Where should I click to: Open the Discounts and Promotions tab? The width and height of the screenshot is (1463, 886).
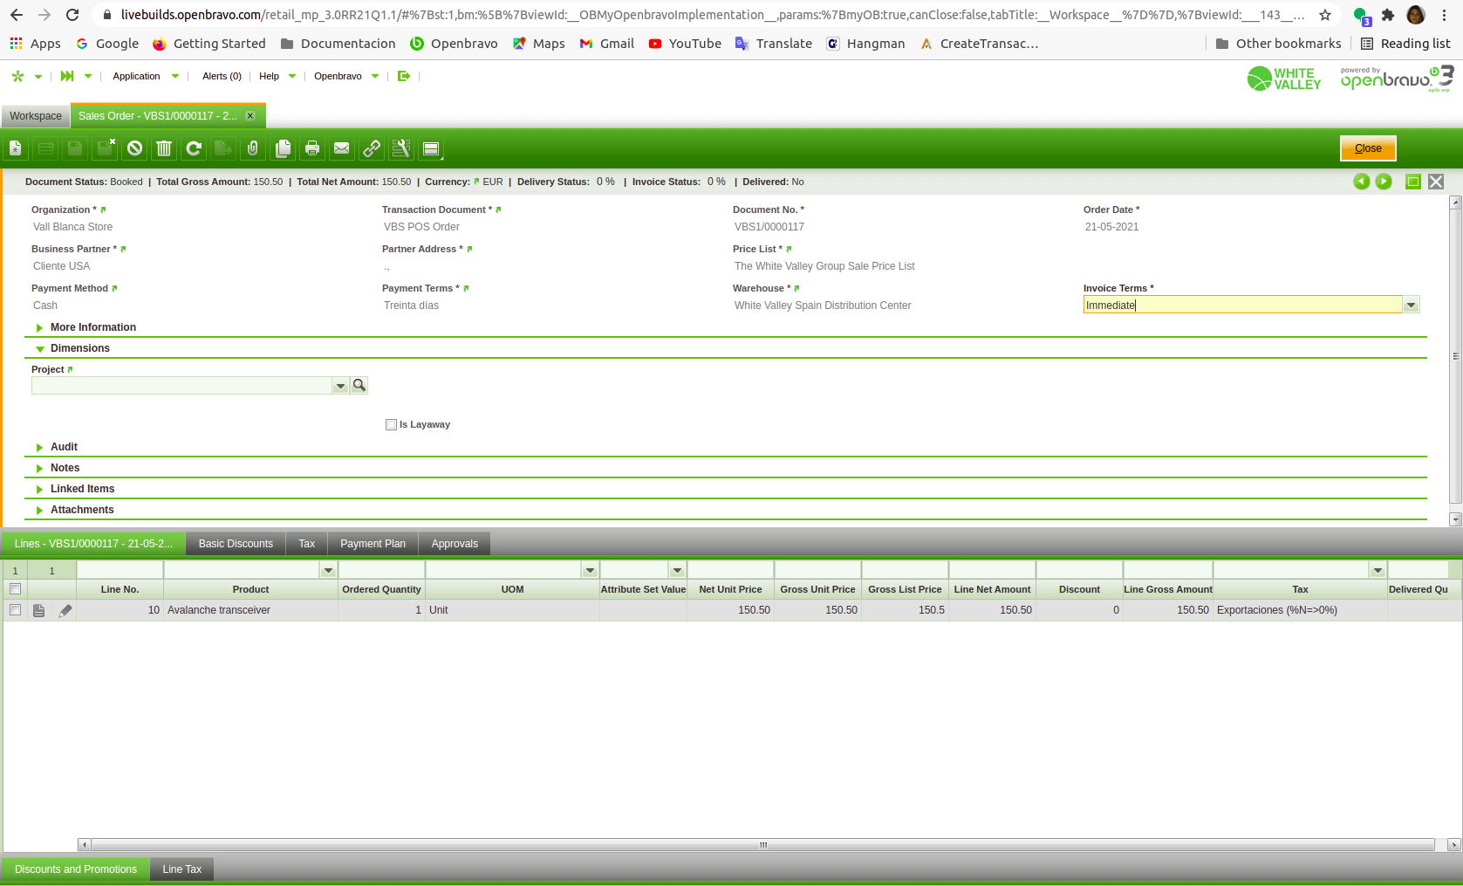76,869
